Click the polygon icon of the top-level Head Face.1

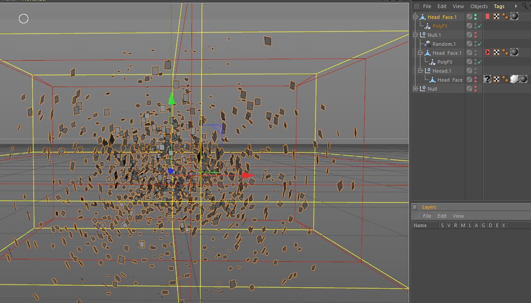[x=423, y=17]
